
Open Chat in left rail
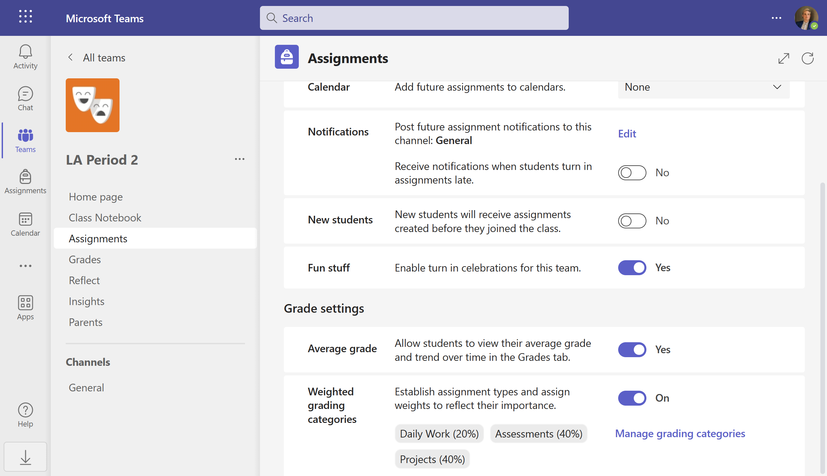[x=25, y=99]
